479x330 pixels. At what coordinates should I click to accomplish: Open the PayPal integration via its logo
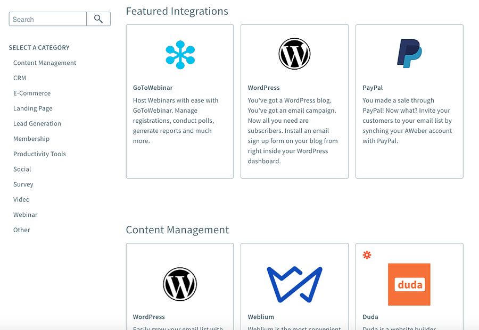click(x=409, y=53)
